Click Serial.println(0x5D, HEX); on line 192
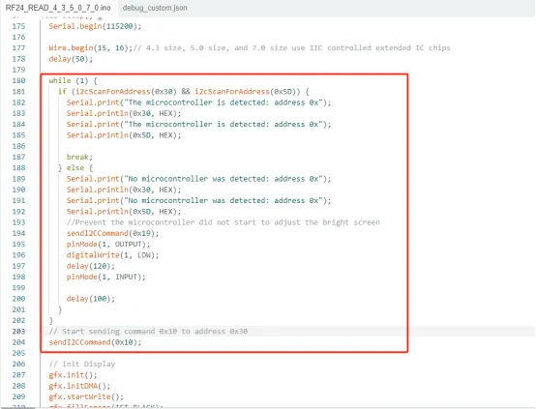This screenshot has height=409, width=536. pos(124,212)
